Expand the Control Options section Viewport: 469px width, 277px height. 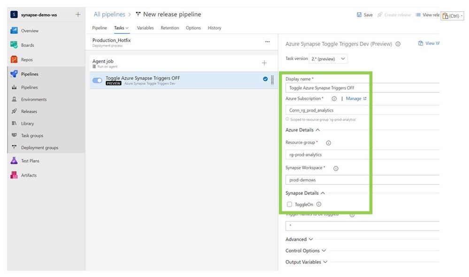click(305, 251)
